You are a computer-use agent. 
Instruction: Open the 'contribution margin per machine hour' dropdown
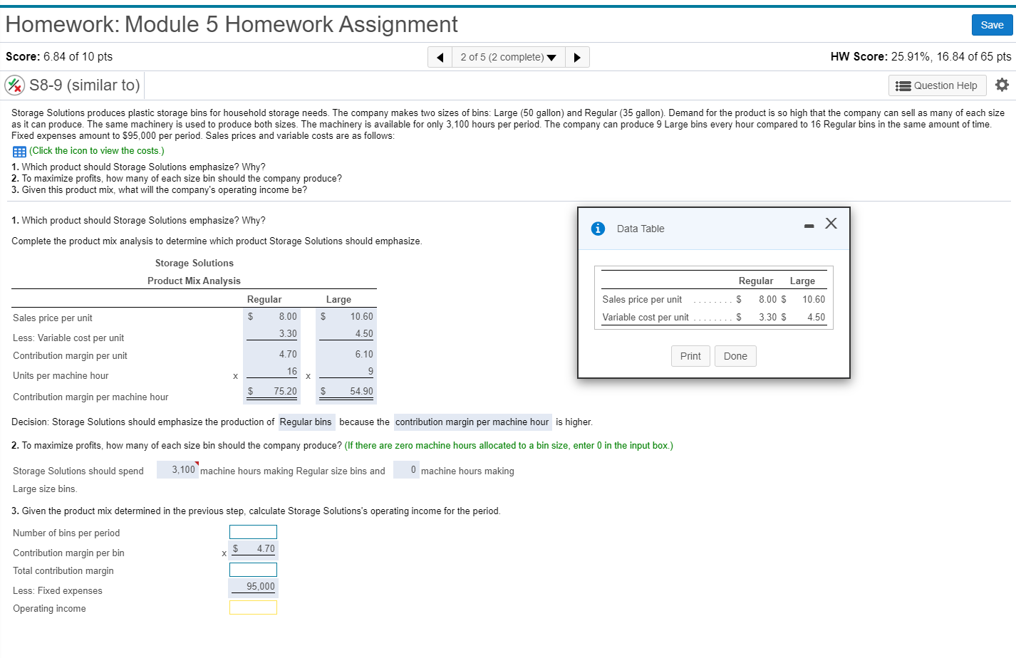coord(472,422)
